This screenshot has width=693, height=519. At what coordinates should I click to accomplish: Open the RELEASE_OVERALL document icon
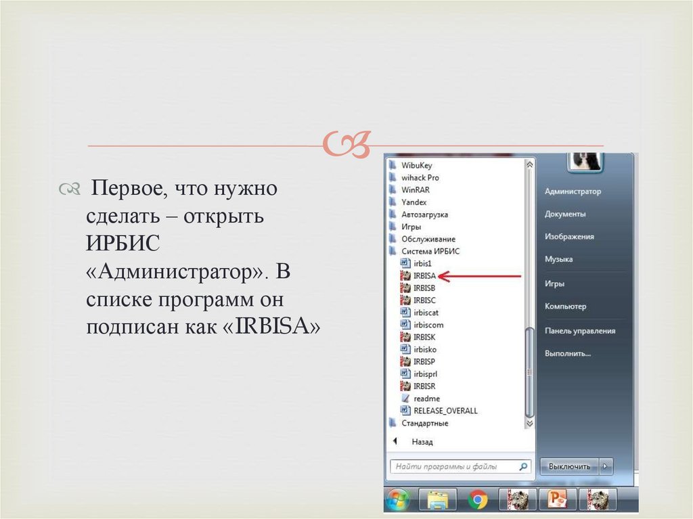click(x=405, y=411)
